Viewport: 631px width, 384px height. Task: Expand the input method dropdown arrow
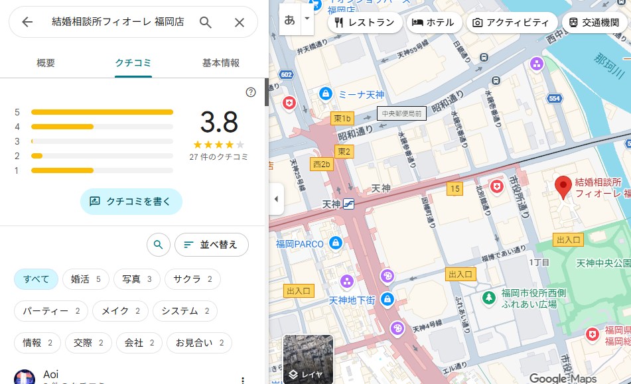point(307,19)
